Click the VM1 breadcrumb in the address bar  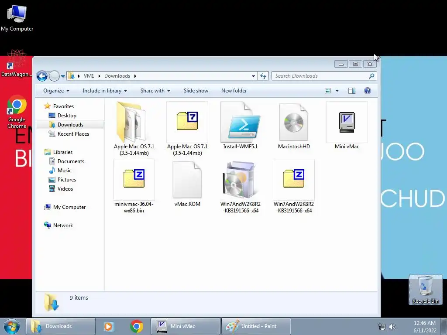coord(89,76)
